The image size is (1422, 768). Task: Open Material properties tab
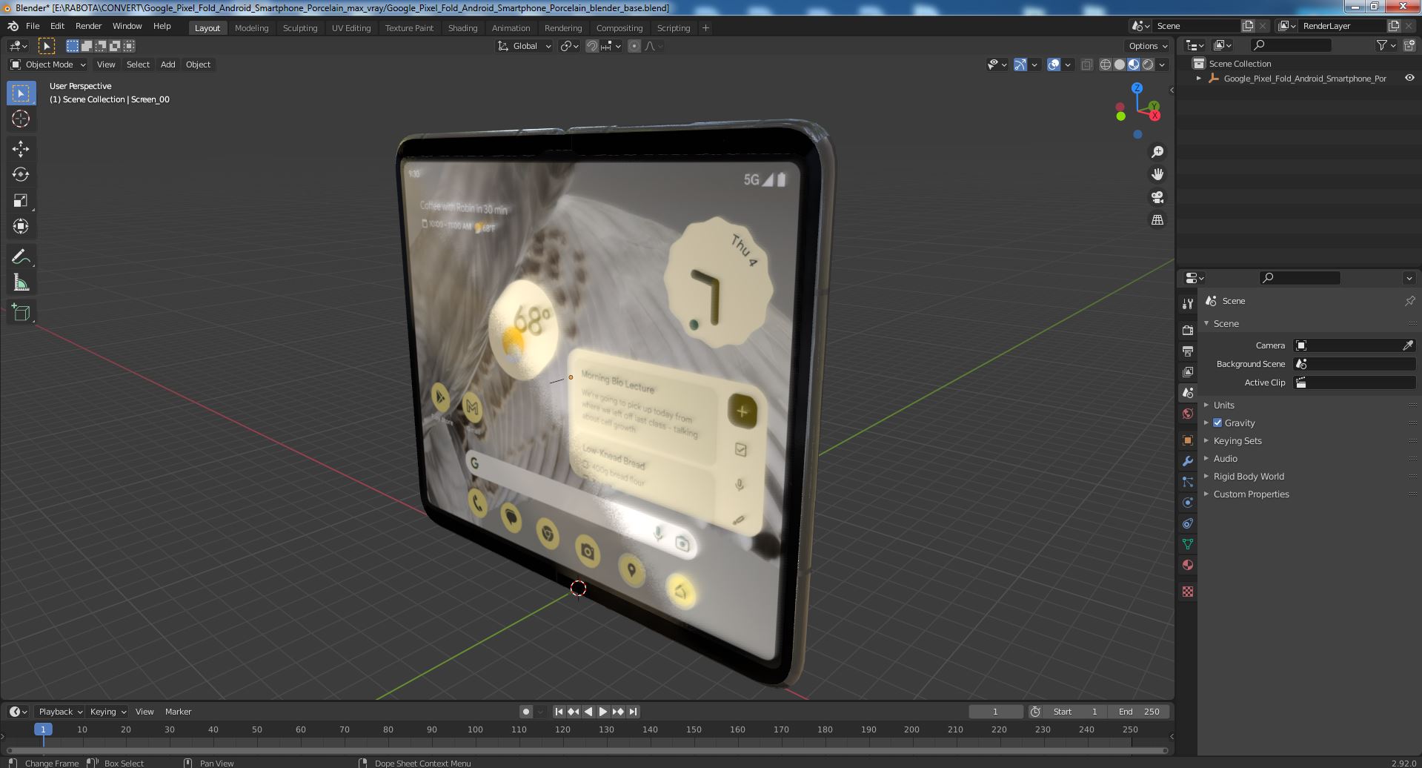(x=1188, y=565)
